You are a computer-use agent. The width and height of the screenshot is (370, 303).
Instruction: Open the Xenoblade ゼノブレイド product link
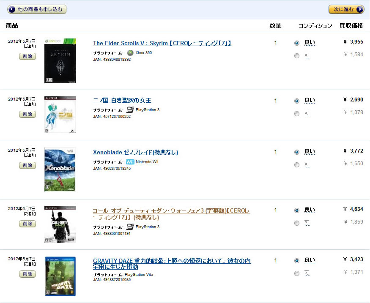[135, 152]
